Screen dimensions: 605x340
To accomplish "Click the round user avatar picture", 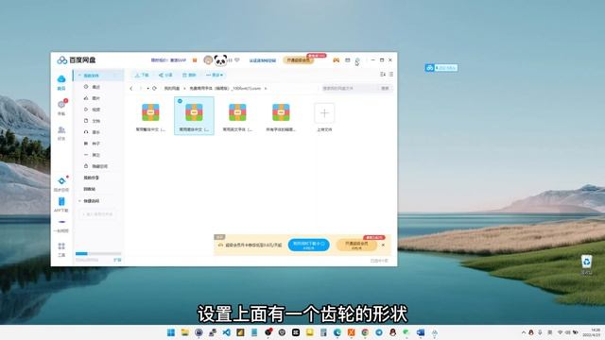I will [208, 60].
